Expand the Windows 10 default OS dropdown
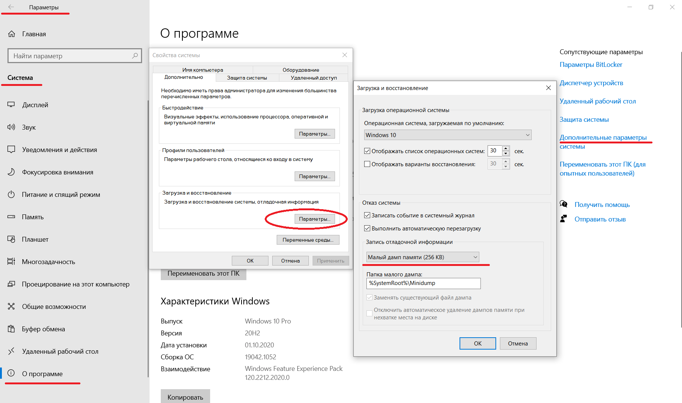The image size is (682, 403). [448, 135]
